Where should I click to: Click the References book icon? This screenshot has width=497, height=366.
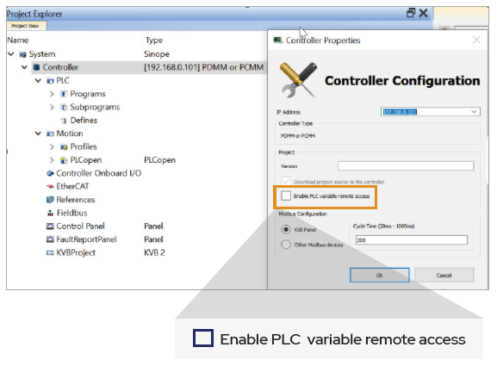(x=50, y=200)
